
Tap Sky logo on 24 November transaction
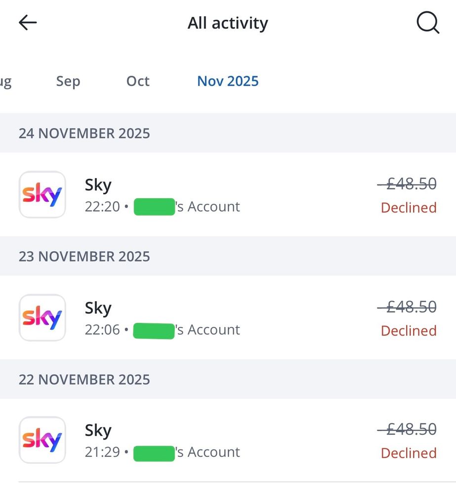click(x=42, y=194)
